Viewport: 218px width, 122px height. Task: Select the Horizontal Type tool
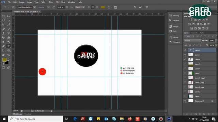click(9, 46)
